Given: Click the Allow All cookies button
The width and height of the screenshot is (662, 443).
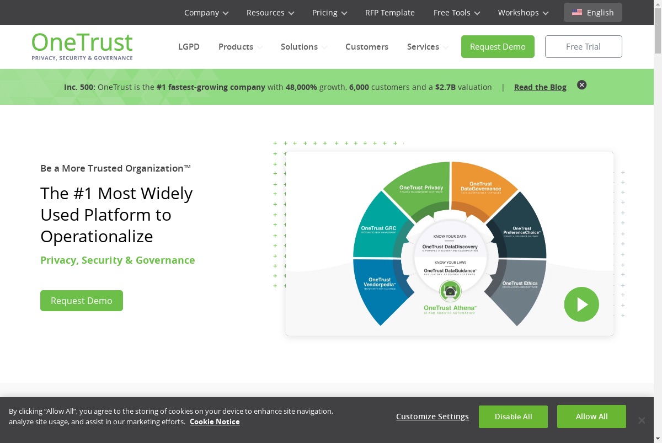Looking at the screenshot, I should click(x=591, y=417).
